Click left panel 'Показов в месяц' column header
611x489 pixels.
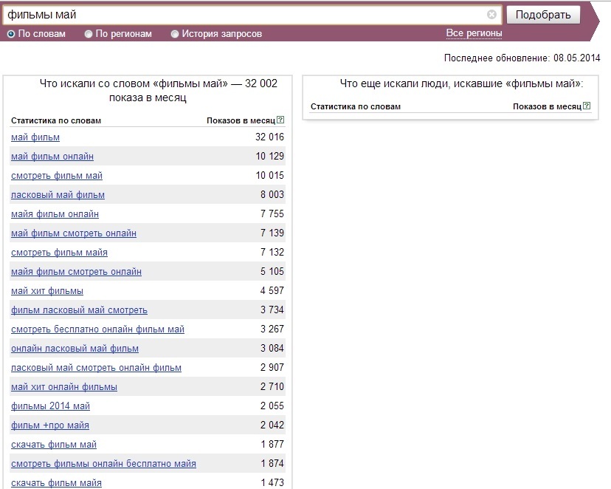241,121
